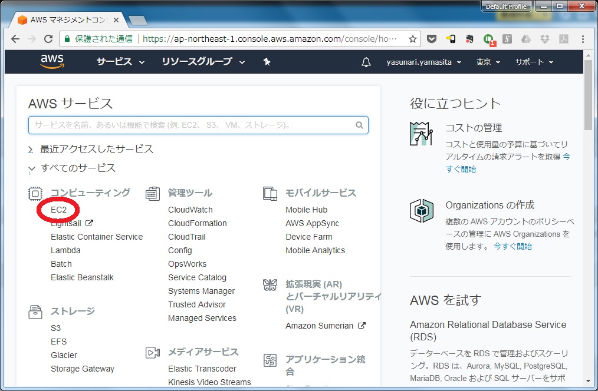Image resolution: width=598 pixels, height=391 pixels.
Task: Open the リソースグループ dropdown
Action: coord(203,62)
